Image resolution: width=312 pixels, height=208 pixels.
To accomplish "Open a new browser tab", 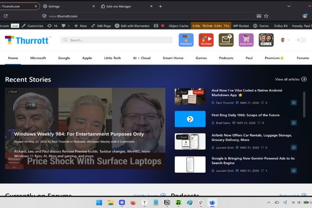I will click(160, 6).
